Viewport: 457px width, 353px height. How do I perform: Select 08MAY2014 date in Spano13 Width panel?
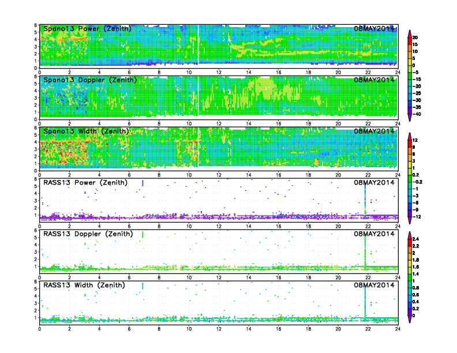tap(374, 131)
